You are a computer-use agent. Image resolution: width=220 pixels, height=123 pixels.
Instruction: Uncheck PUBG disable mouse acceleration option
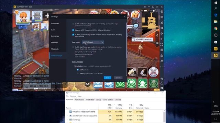pyautogui.click(x=73, y=35)
